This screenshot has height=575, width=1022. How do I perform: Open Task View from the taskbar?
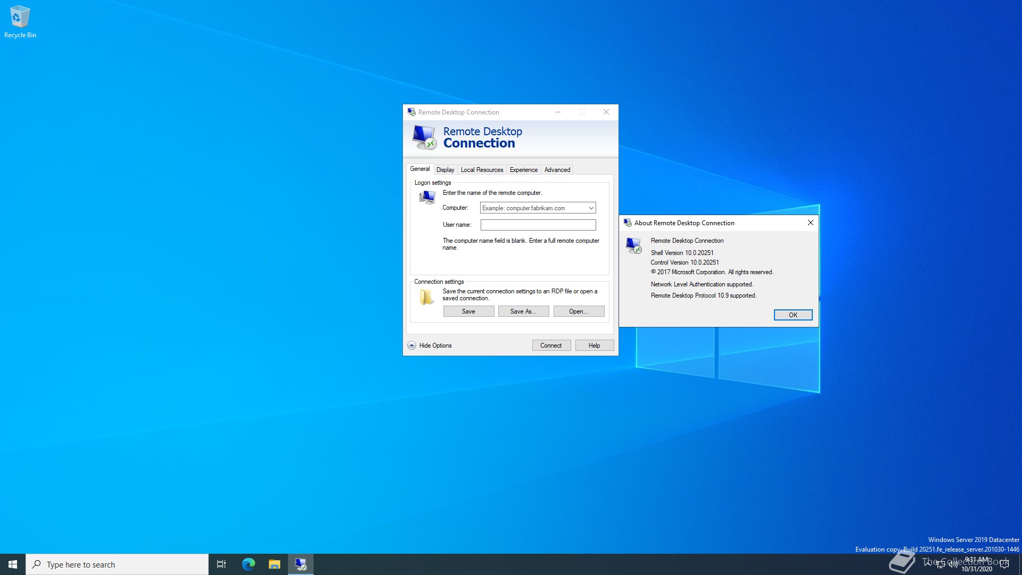221,564
